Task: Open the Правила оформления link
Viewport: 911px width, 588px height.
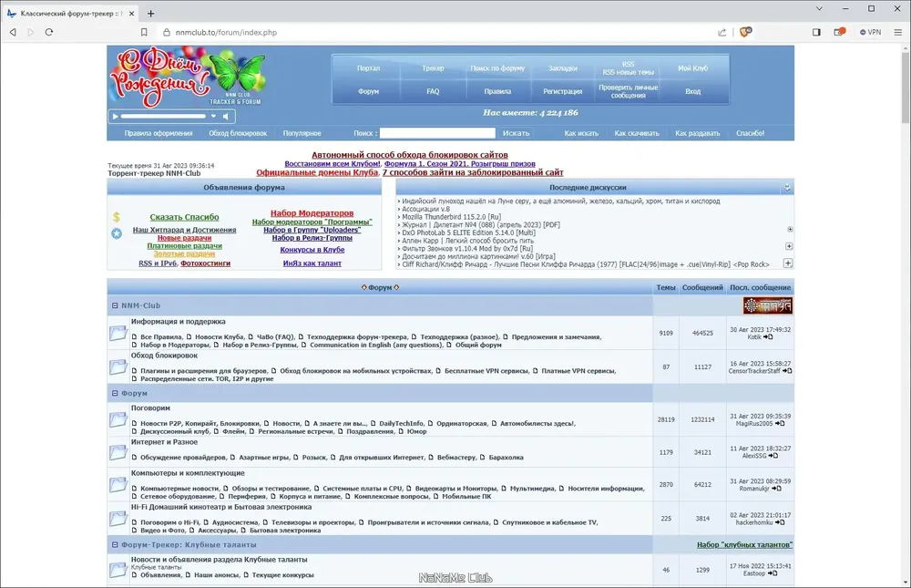Action: coord(158,133)
